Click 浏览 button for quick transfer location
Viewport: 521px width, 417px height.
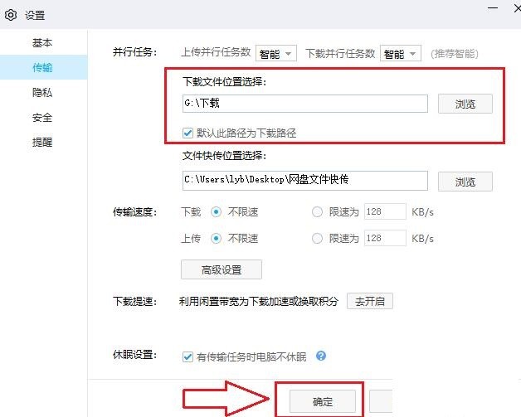(465, 181)
